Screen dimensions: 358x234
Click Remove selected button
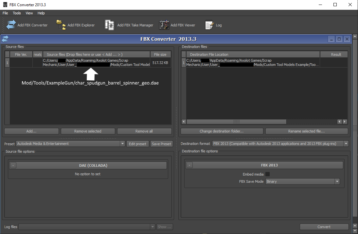[x=88, y=131]
